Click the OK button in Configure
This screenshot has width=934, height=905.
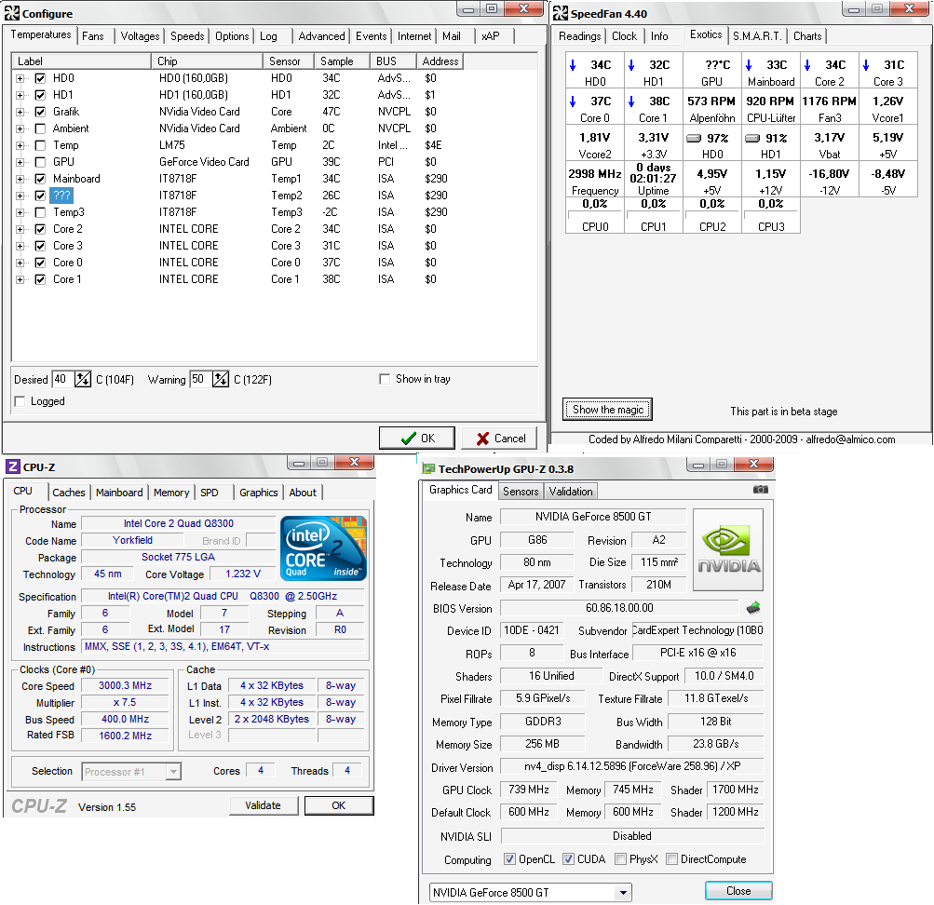tap(417, 439)
